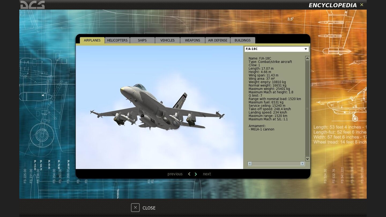Viewport: 386px width, 217px height.
Task: Click the right chevron next arrow
Action: [x=196, y=174]
